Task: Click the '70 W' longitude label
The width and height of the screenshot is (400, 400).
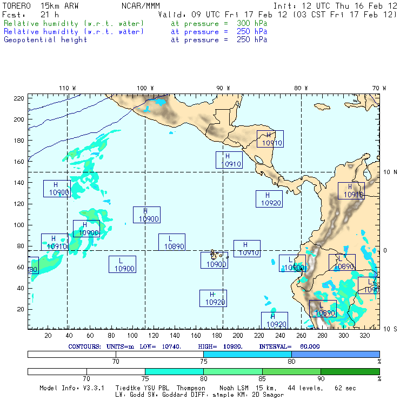Action: click(x=379, y=88)
